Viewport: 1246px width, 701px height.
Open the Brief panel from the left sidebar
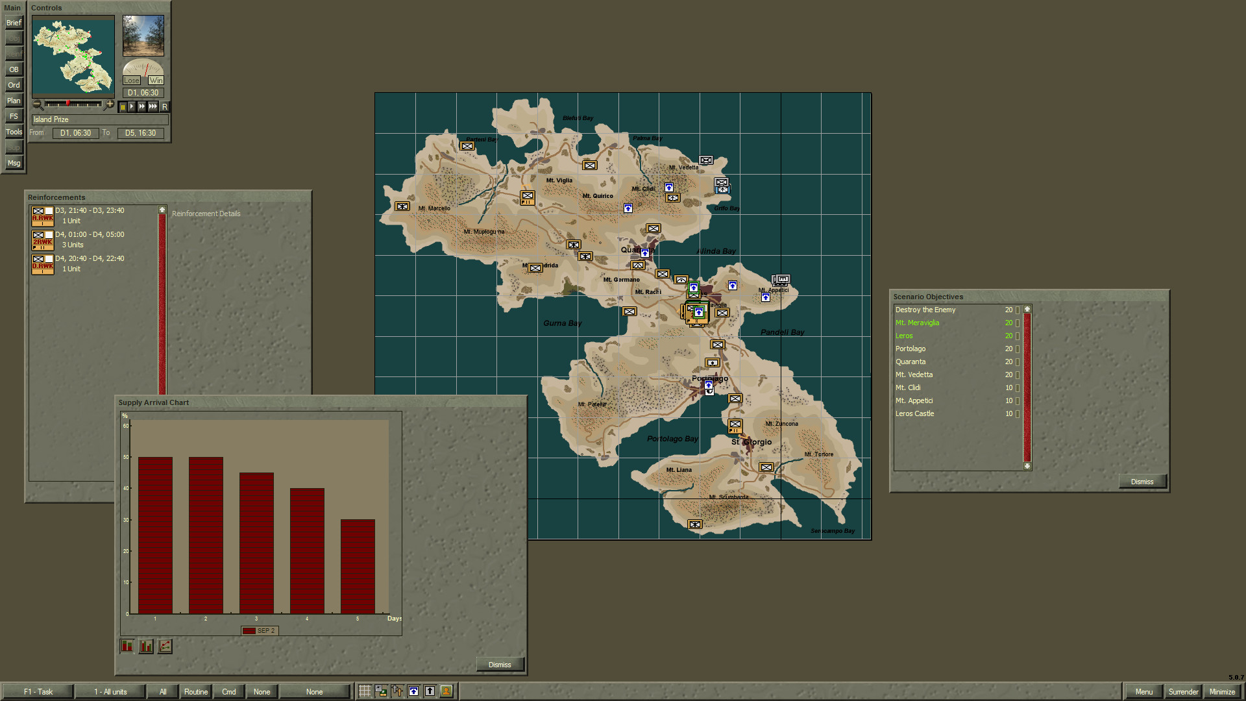click(x=14, y=22)
